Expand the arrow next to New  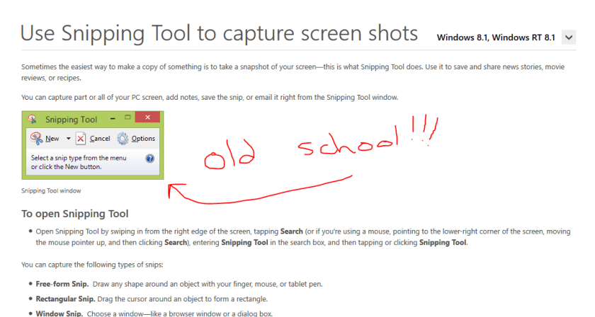(x=68, y=139)
